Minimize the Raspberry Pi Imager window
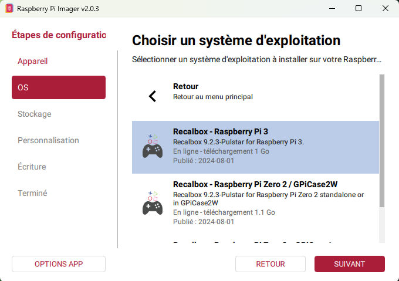 [x=332, y=9]
